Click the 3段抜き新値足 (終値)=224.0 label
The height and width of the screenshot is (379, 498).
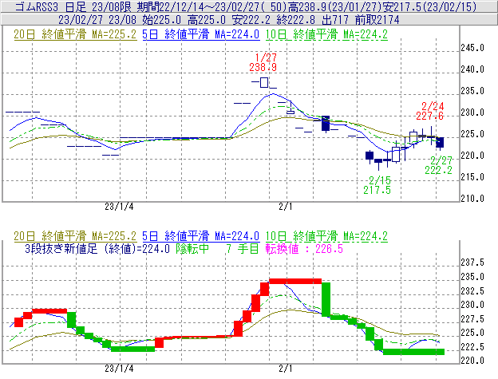pyautogui.click(x=97, y=248)
